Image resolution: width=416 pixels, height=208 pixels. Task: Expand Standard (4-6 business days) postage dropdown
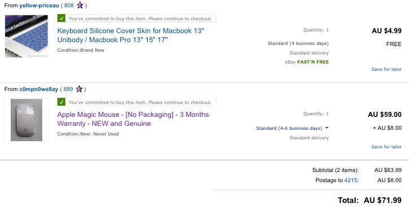coord(293,128)
